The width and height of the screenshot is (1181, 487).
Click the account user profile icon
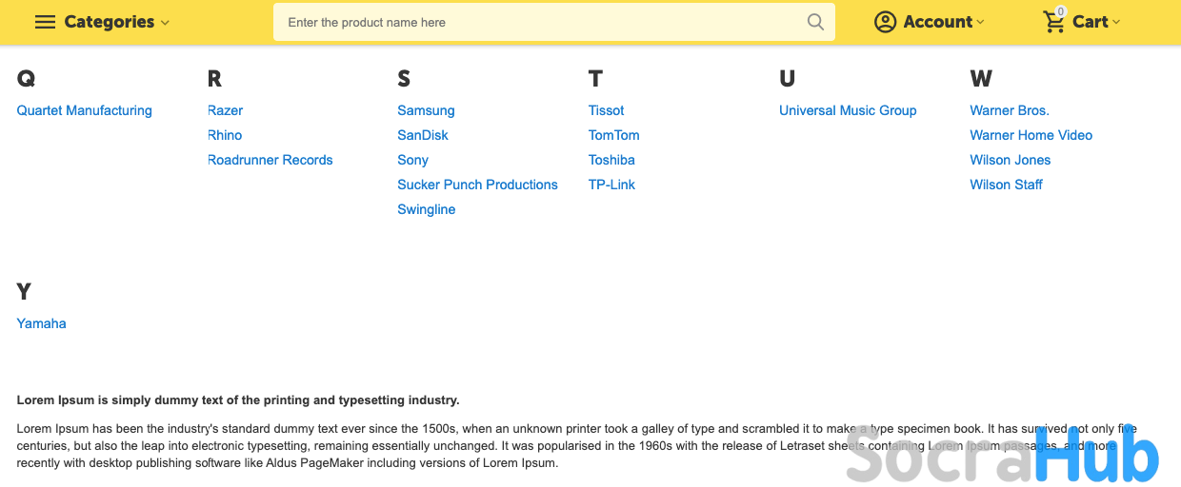886,22
